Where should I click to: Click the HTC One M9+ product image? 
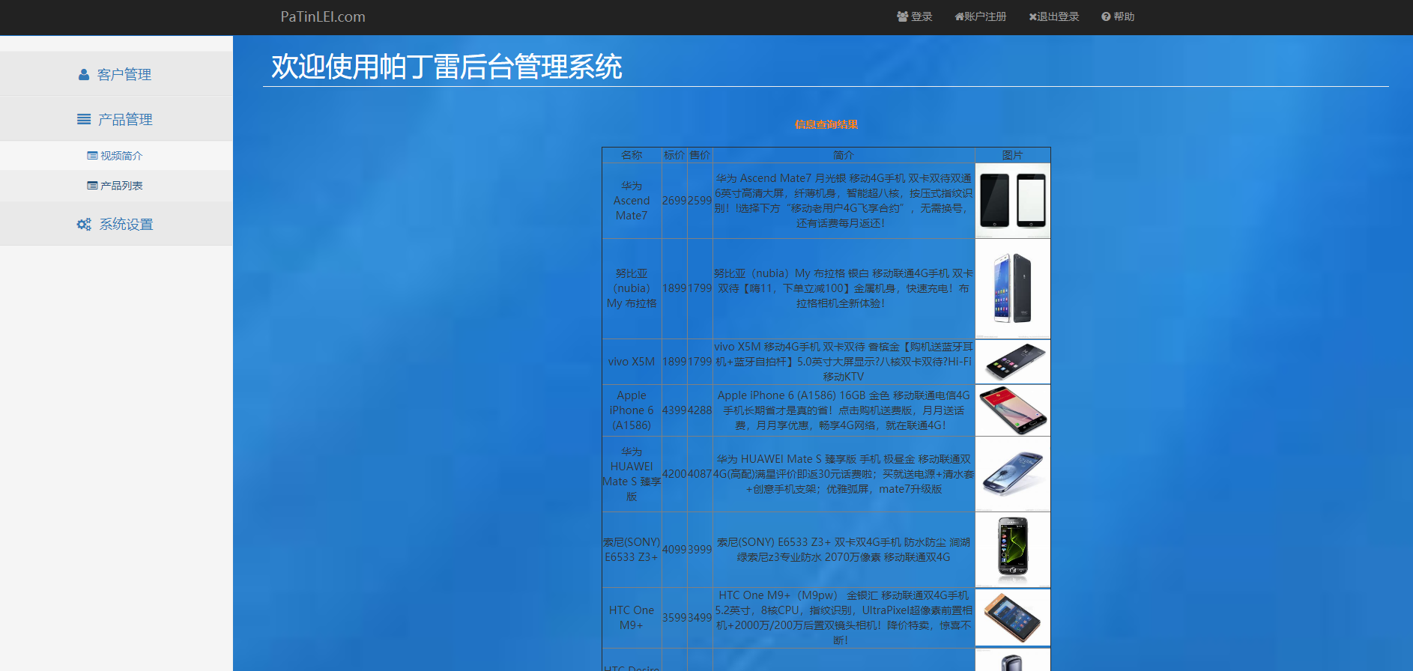pyautogui.click(x=1013, y=618)
